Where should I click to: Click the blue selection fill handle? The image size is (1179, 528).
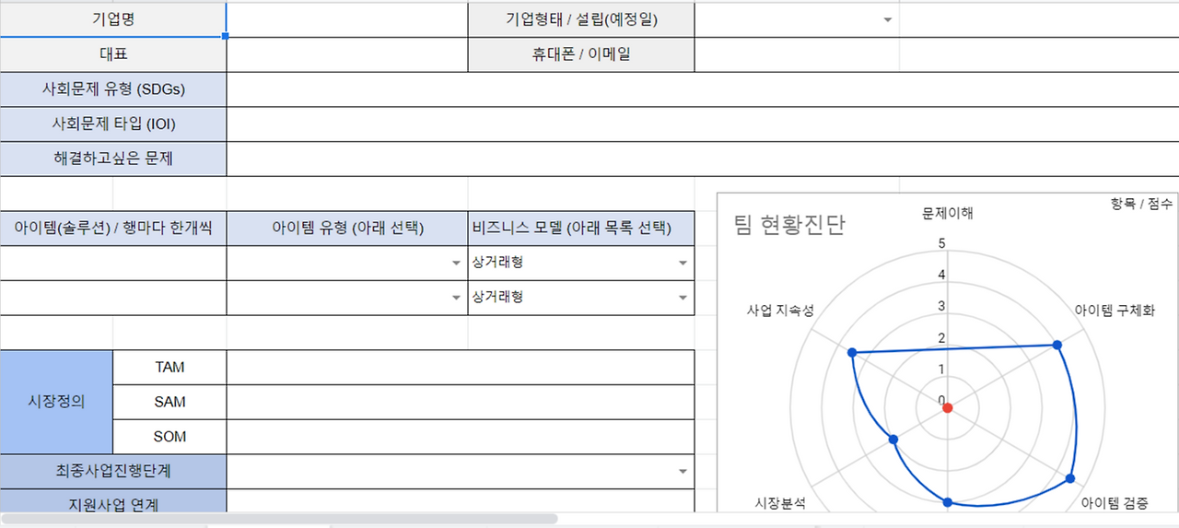pyautogui.click(x=226, y=36)
